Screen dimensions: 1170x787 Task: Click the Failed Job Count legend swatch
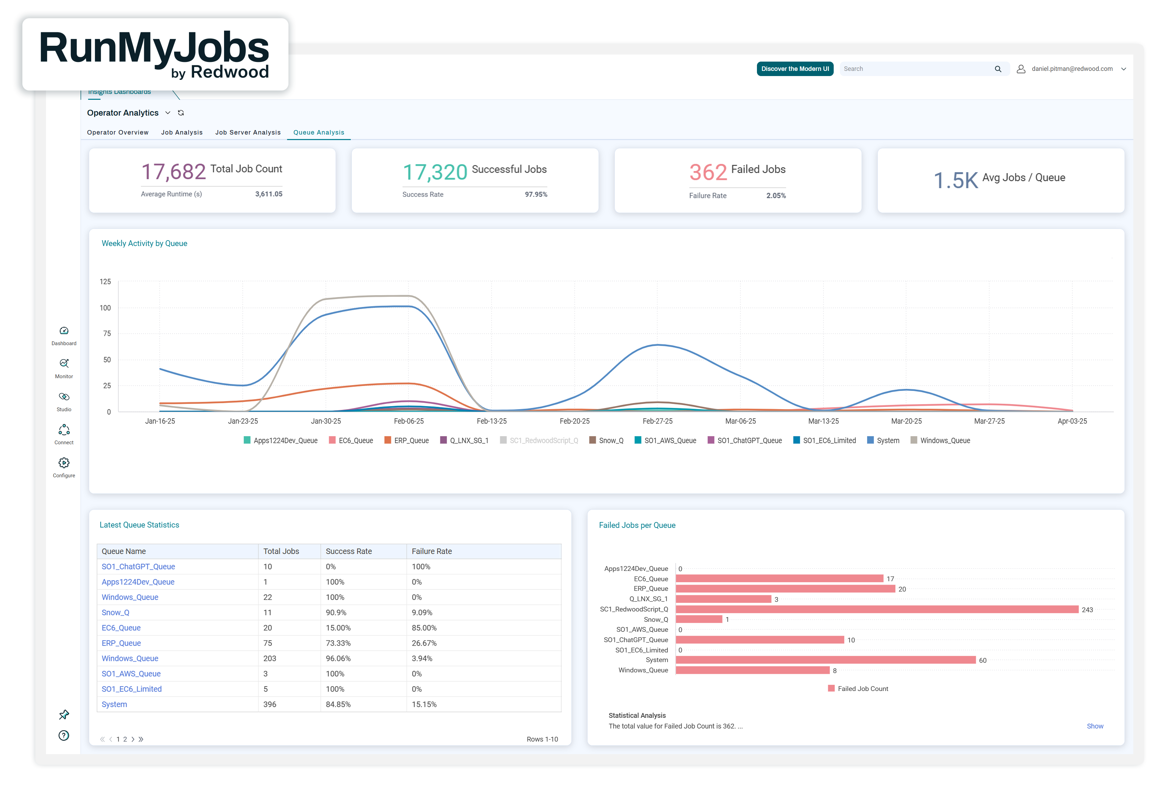tap(831, 689)
